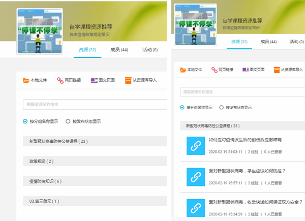
Task: Click the 本地文件 folder icon in left panel
Action: click(x=26, y=80)
